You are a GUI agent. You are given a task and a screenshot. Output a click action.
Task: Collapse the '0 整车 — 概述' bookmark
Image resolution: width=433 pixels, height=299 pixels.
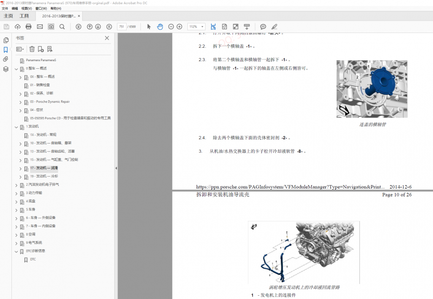[16, 69]
